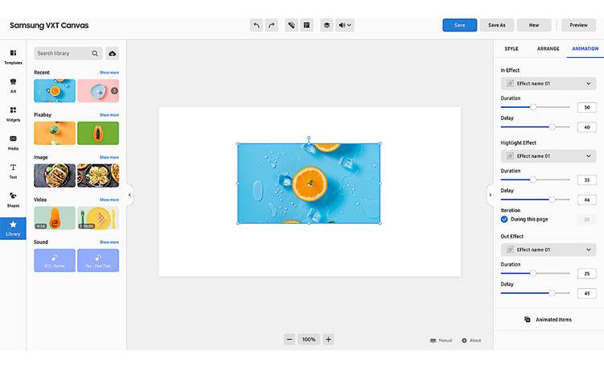This screenshot has height=368, width=604.
Task: Open the Widgets sidebar panel
Action: (x=13, y=114)
